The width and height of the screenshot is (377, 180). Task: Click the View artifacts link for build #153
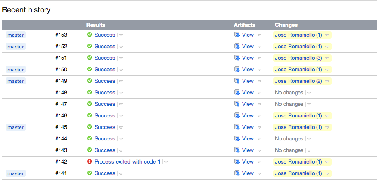coord(248,35)
